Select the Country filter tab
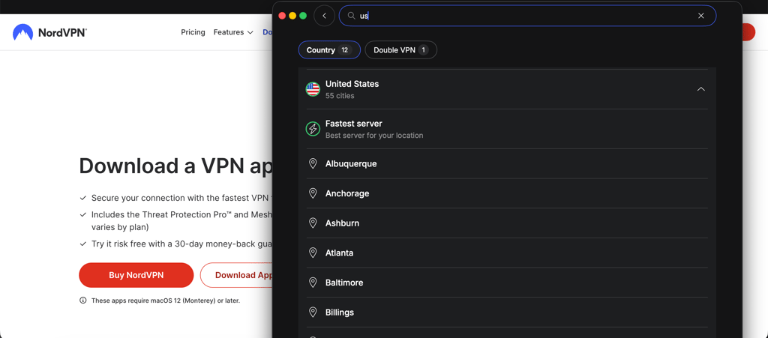Screen dimensions: 768x338 point(329,50)
